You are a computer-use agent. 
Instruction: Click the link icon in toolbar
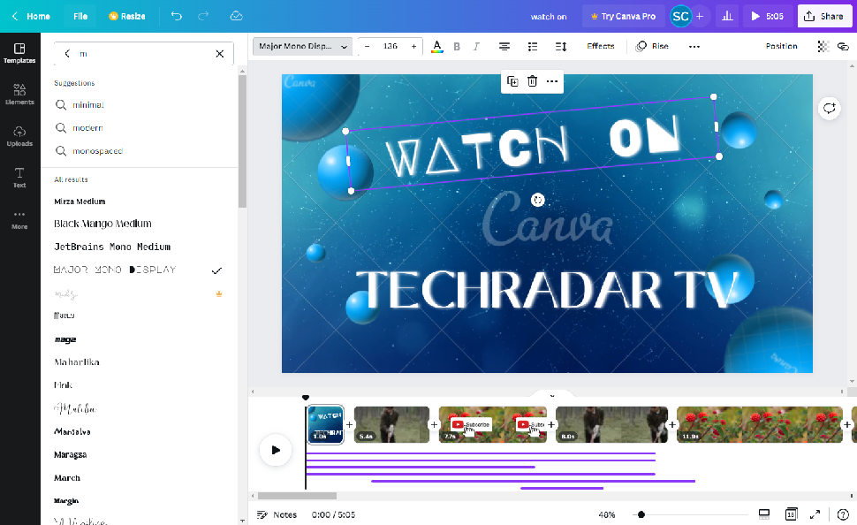click(x=843, y=47)
